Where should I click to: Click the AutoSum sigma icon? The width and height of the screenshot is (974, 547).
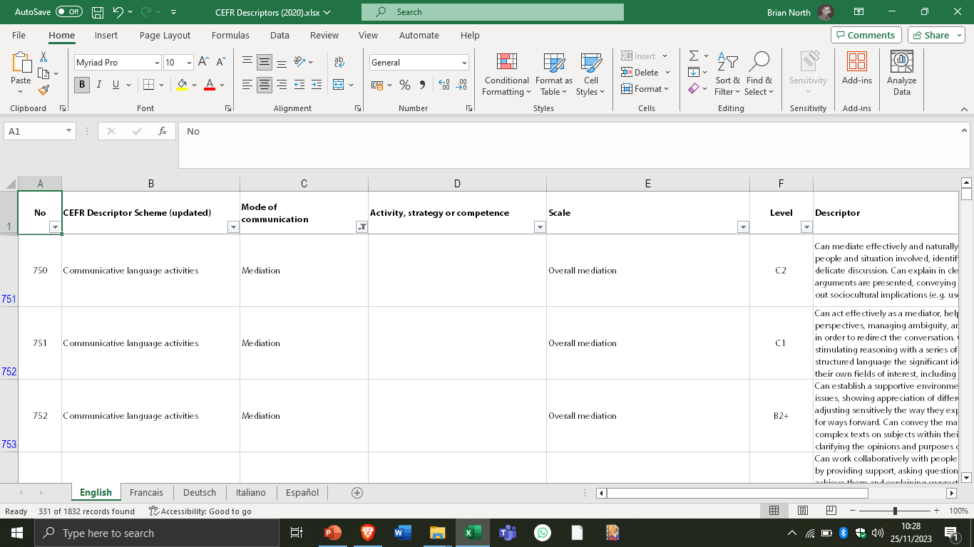tap(693, 56)
